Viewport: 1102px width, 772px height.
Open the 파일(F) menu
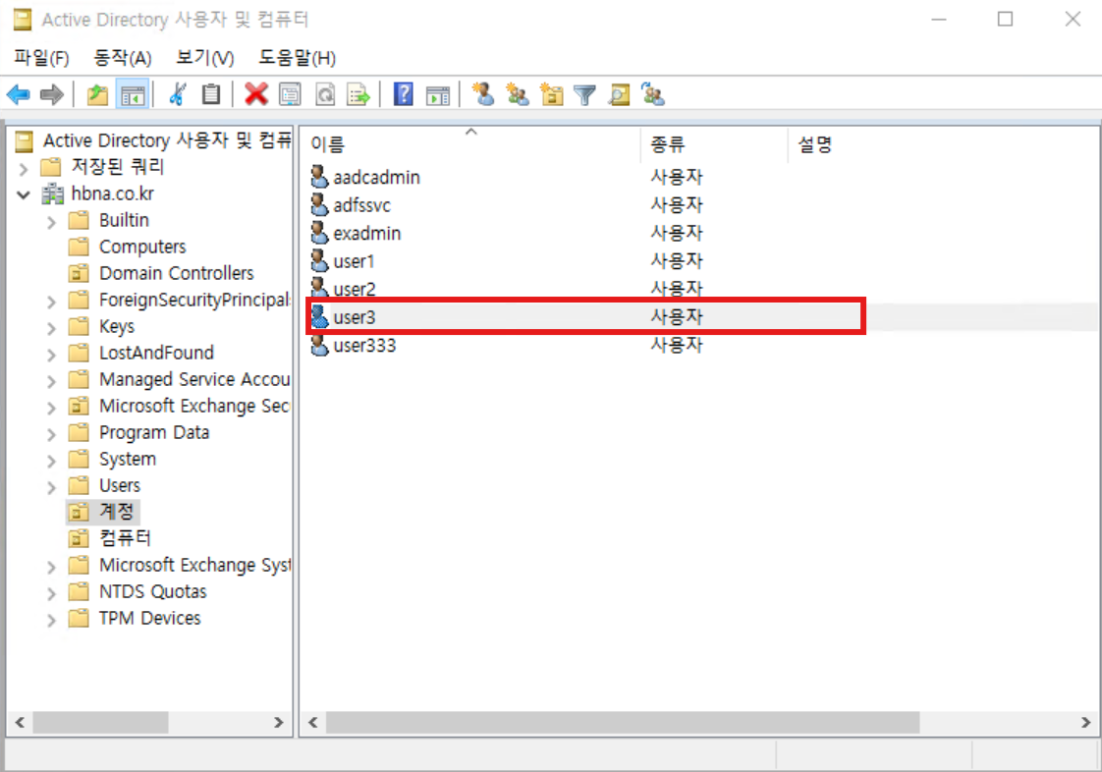point(41,58)
